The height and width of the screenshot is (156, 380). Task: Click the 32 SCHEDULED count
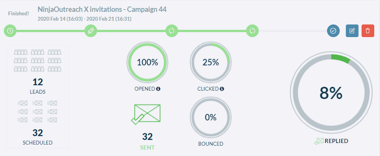coord(38,133)
